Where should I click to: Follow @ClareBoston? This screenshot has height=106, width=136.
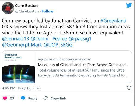coord(47,11)
